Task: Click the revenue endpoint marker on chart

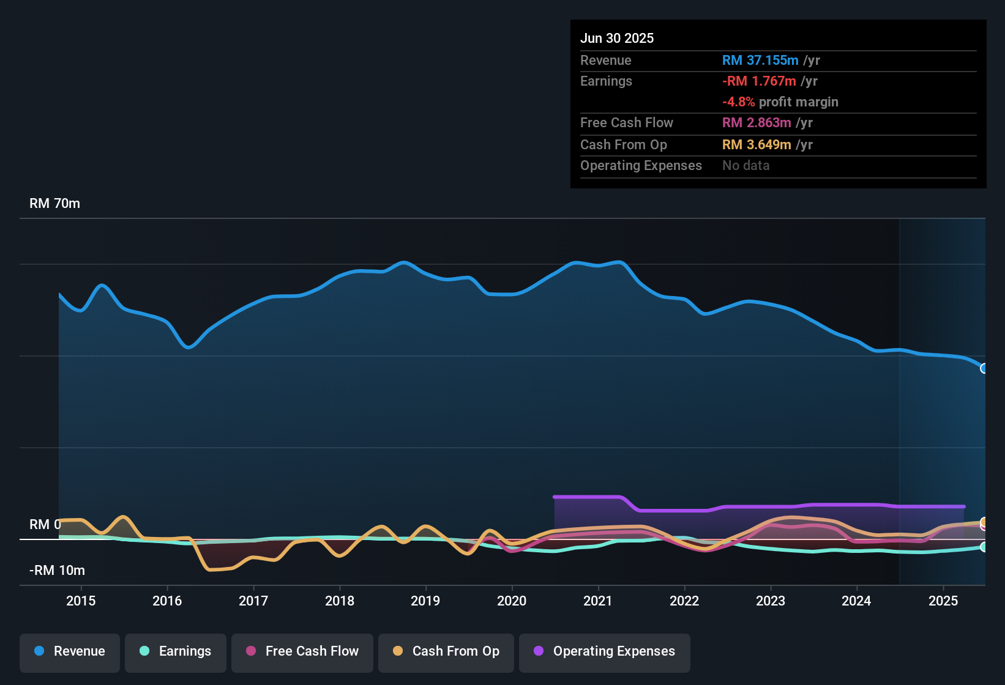Action: coord(984,368)
